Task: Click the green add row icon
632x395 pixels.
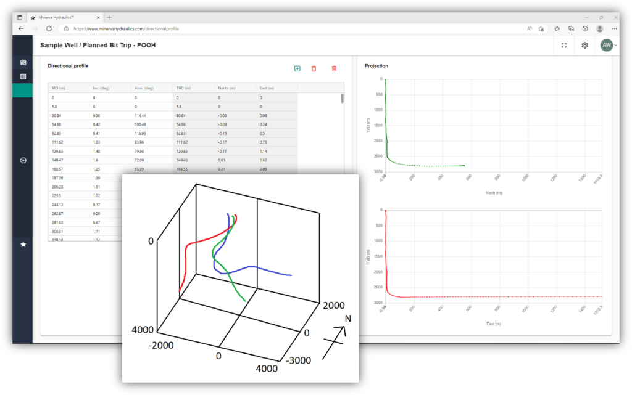Action: pyautogui.click(x=297, y=69)
